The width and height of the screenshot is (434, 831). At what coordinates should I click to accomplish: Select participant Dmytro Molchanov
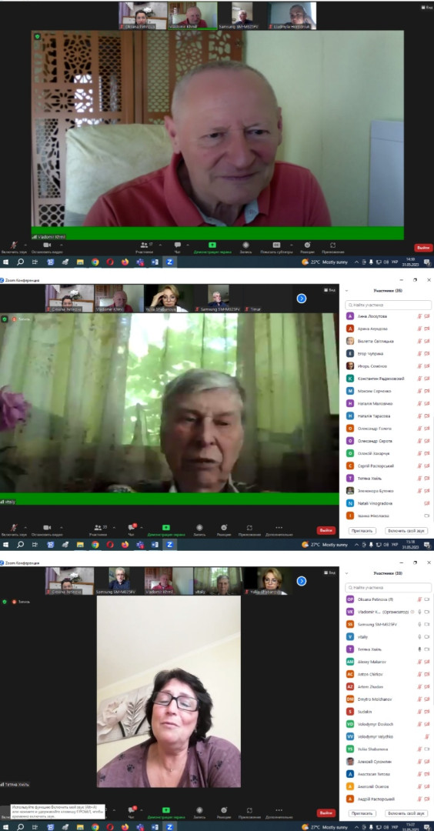click(x=388, y=699)
